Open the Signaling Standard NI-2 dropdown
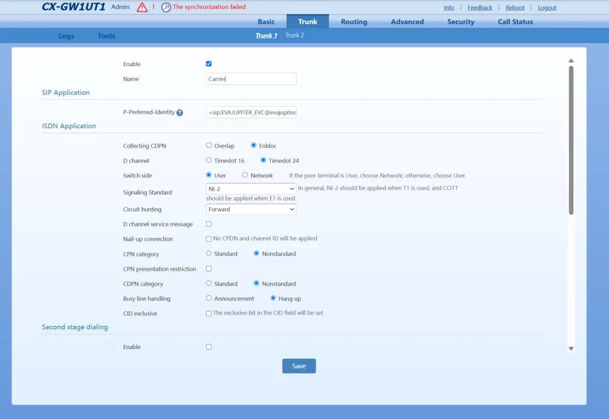Screen dimensions: 609x419 [251, 189]
